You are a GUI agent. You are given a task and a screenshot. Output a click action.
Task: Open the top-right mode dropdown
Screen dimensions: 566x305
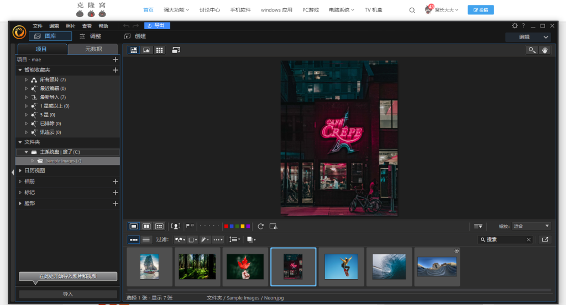[528, 37]
